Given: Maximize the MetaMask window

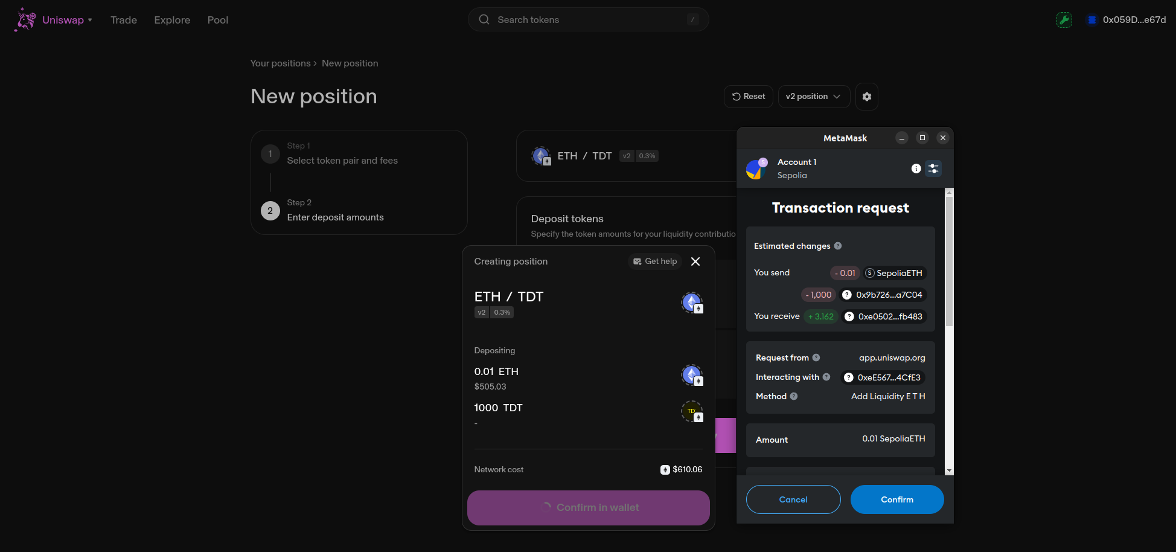Looking at the screenshot, I should [x=922, y=138].
